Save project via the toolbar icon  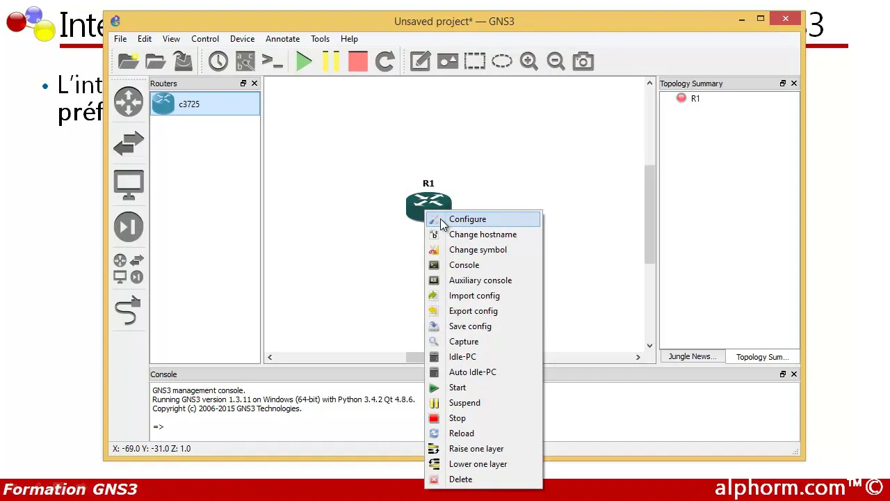click(x=183, y=61)
